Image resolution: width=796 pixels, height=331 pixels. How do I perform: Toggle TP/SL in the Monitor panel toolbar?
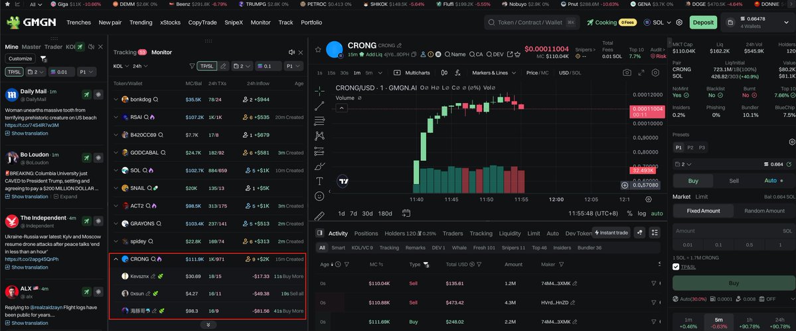tap(206, 66)
